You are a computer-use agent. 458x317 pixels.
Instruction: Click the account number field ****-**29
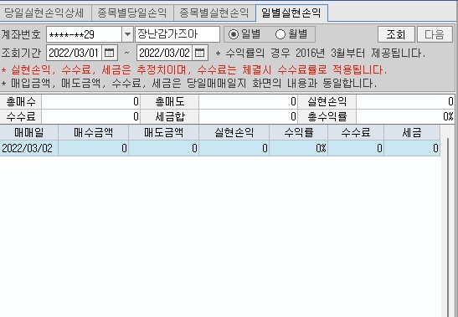coord(84,34)
